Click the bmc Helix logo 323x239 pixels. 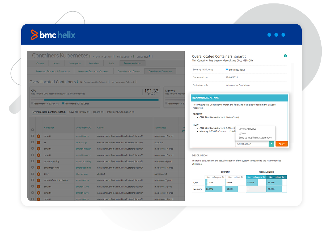coord(53,35)
